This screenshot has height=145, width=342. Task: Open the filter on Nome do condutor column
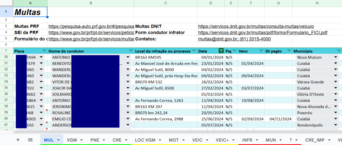[x=131, y=51]
